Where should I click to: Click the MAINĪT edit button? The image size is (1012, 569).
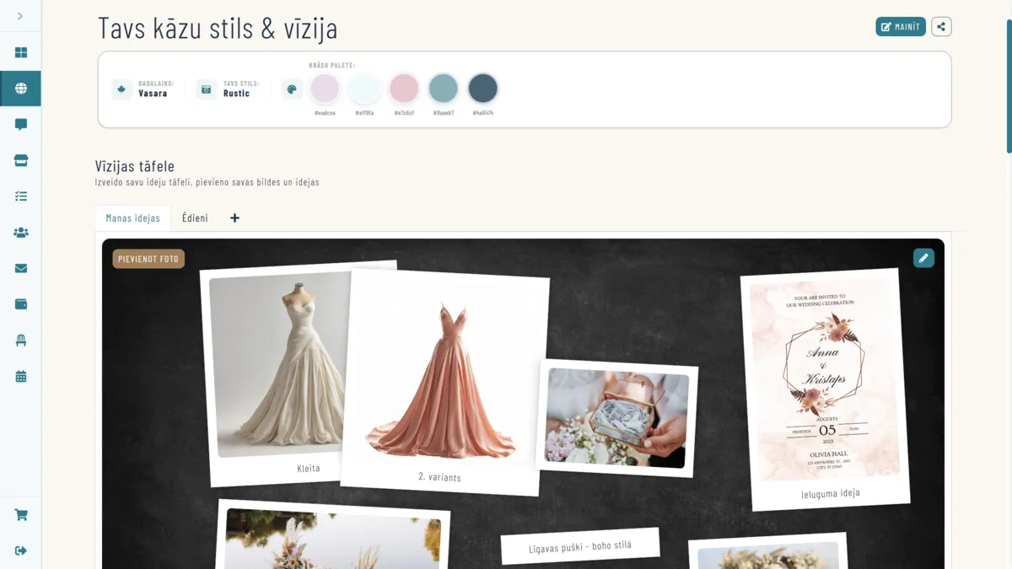pos(900,27)
